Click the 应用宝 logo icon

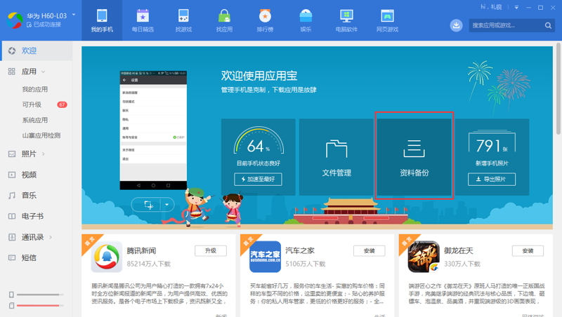coord(15,20)
